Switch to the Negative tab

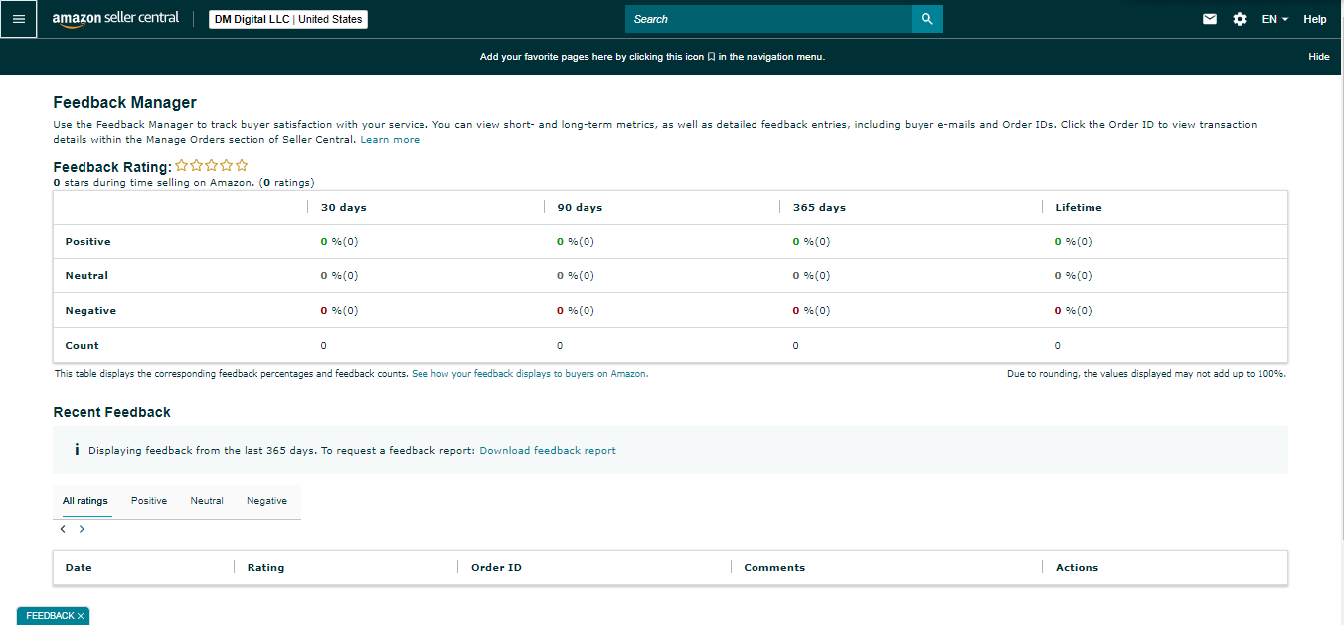(x=266, y=501)
